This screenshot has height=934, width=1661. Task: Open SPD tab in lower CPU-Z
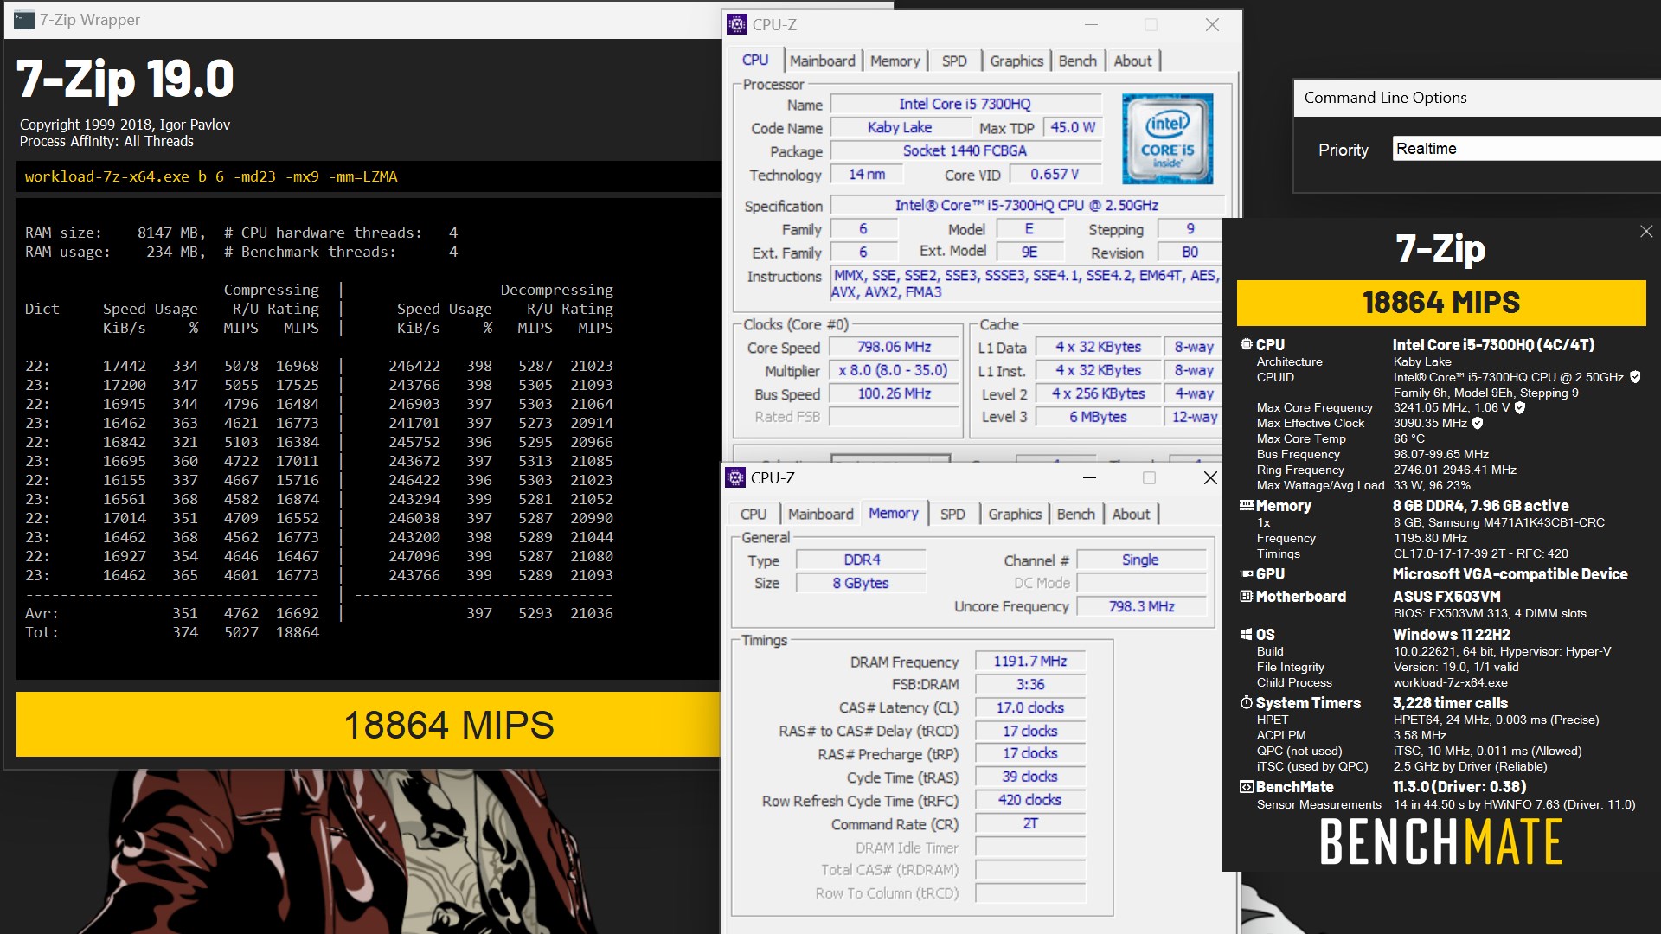[x=952, y=514]
